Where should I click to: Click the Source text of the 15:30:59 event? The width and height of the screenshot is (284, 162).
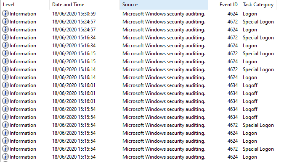164,14
